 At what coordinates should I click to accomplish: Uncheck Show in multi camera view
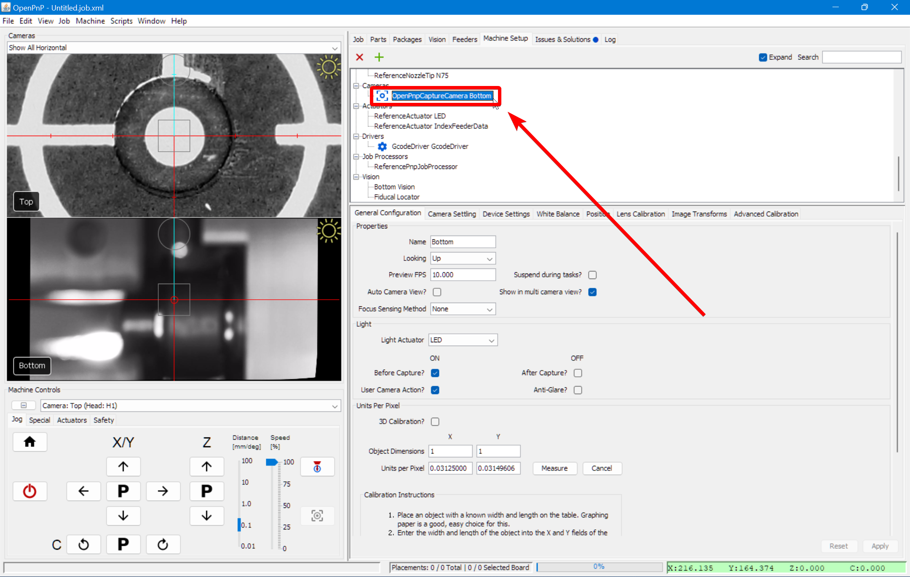tap(592, 292)
